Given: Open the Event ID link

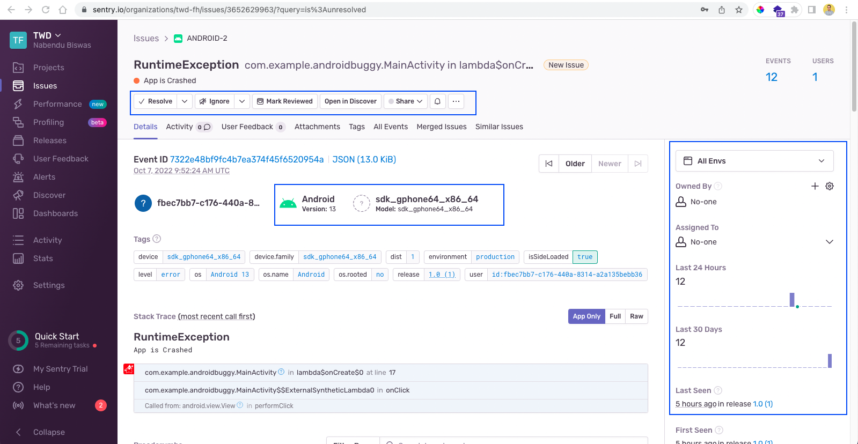Looking at the screenshot, I should 247,159.
